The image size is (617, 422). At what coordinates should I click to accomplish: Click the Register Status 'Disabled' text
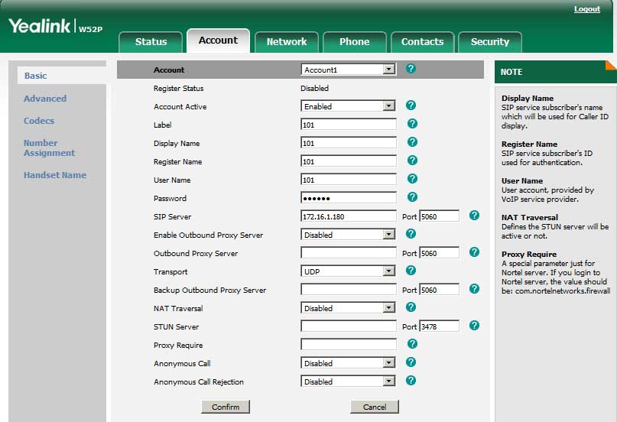pyautogui.click(x=314, y=88)
